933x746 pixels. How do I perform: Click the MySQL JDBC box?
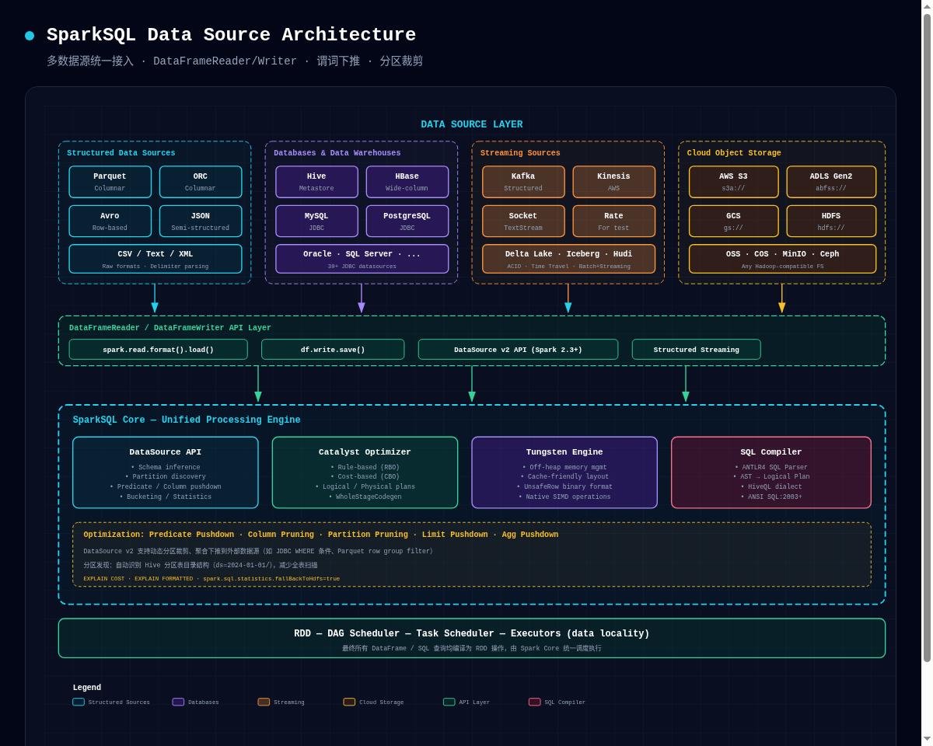316,221
